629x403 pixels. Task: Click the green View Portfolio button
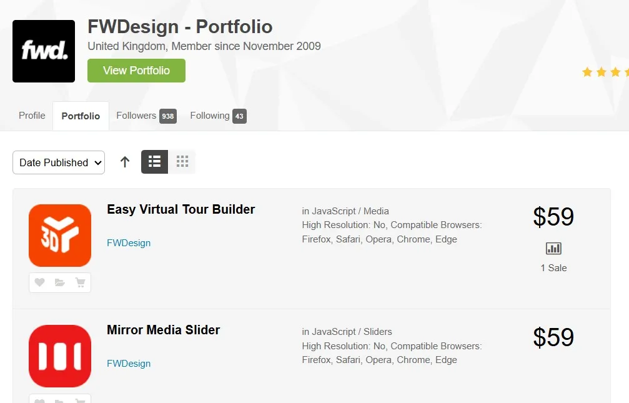click(x=136, y=71)
